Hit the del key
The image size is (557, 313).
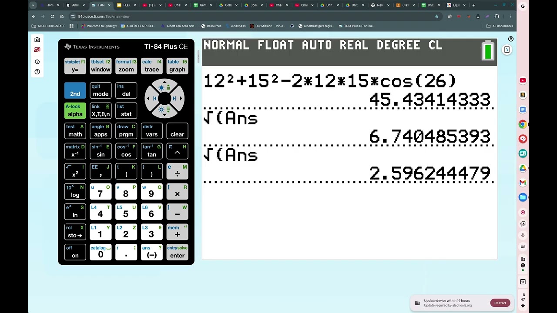126,90
